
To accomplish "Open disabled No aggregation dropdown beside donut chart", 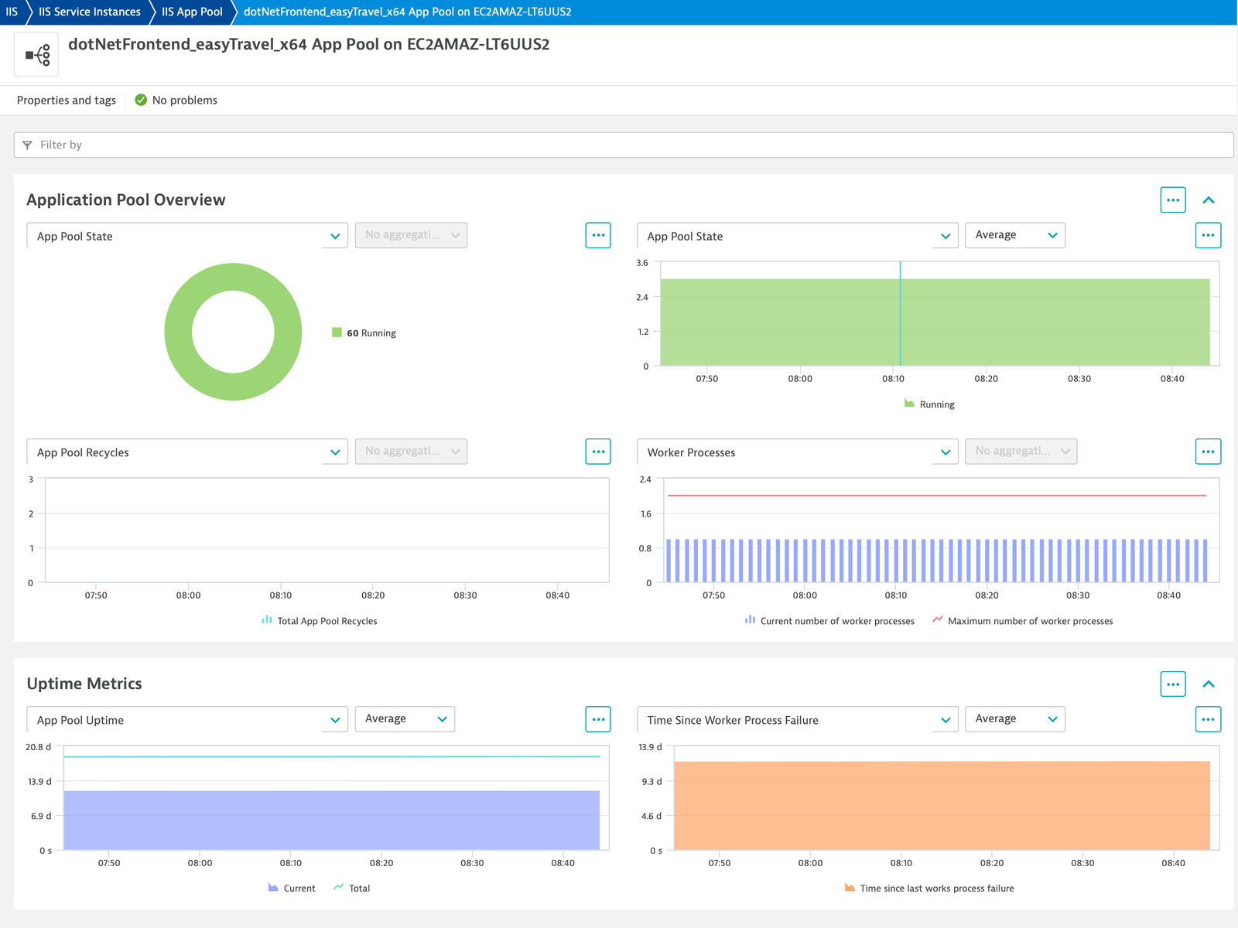I will (411, 235).
